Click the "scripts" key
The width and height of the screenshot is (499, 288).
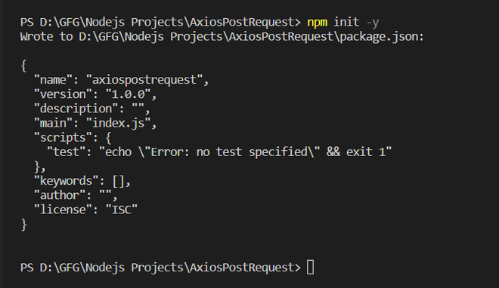point(63,138)
